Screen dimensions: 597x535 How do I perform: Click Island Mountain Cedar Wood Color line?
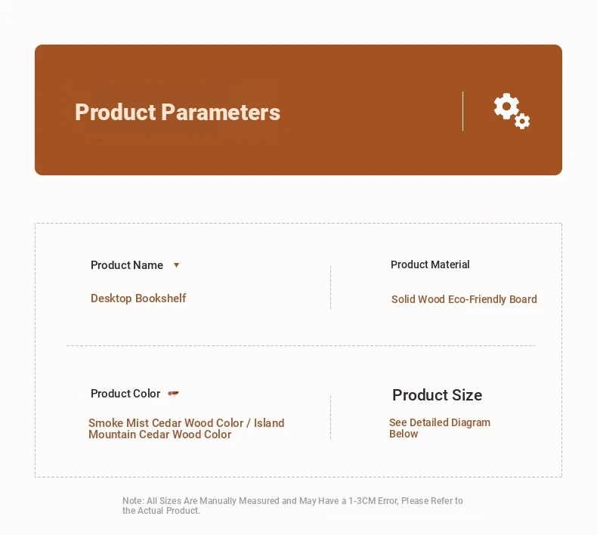[x=186, y=428]
